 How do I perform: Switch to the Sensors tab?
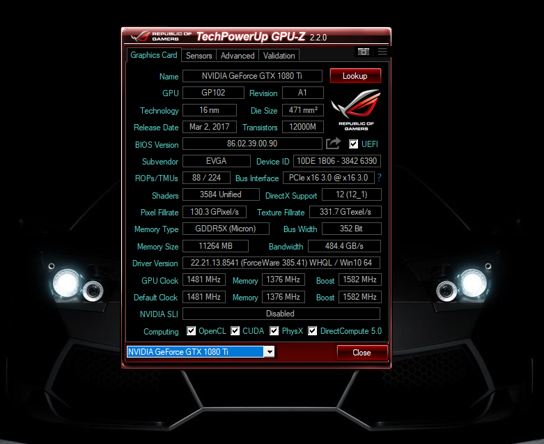coord(199,56)
